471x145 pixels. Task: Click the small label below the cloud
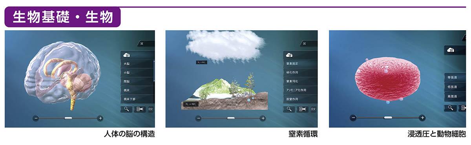201,62
